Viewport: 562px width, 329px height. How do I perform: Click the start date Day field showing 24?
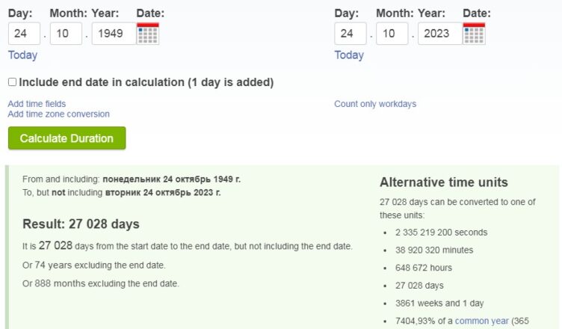pos(24,34)
